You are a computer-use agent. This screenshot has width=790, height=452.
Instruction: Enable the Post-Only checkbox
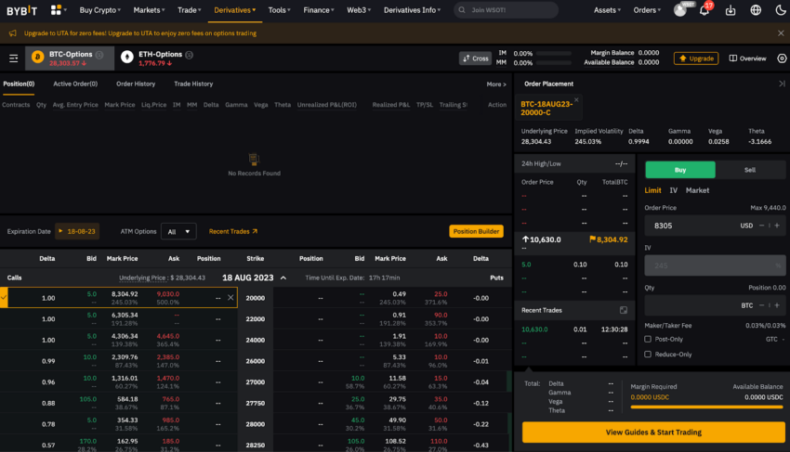pyautogui.click(x=648, y=340)
